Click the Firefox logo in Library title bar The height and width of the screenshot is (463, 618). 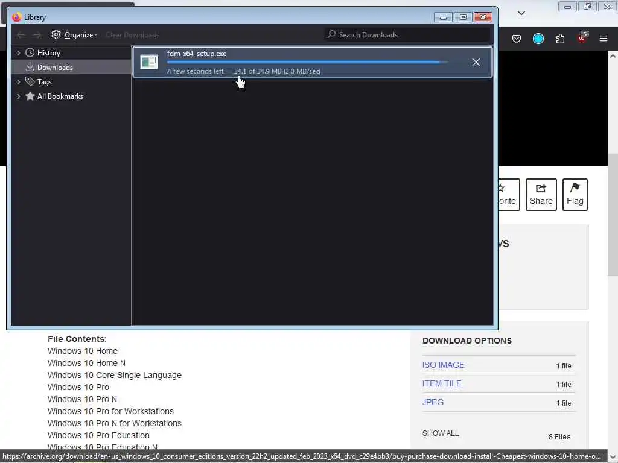click(16, 17)
